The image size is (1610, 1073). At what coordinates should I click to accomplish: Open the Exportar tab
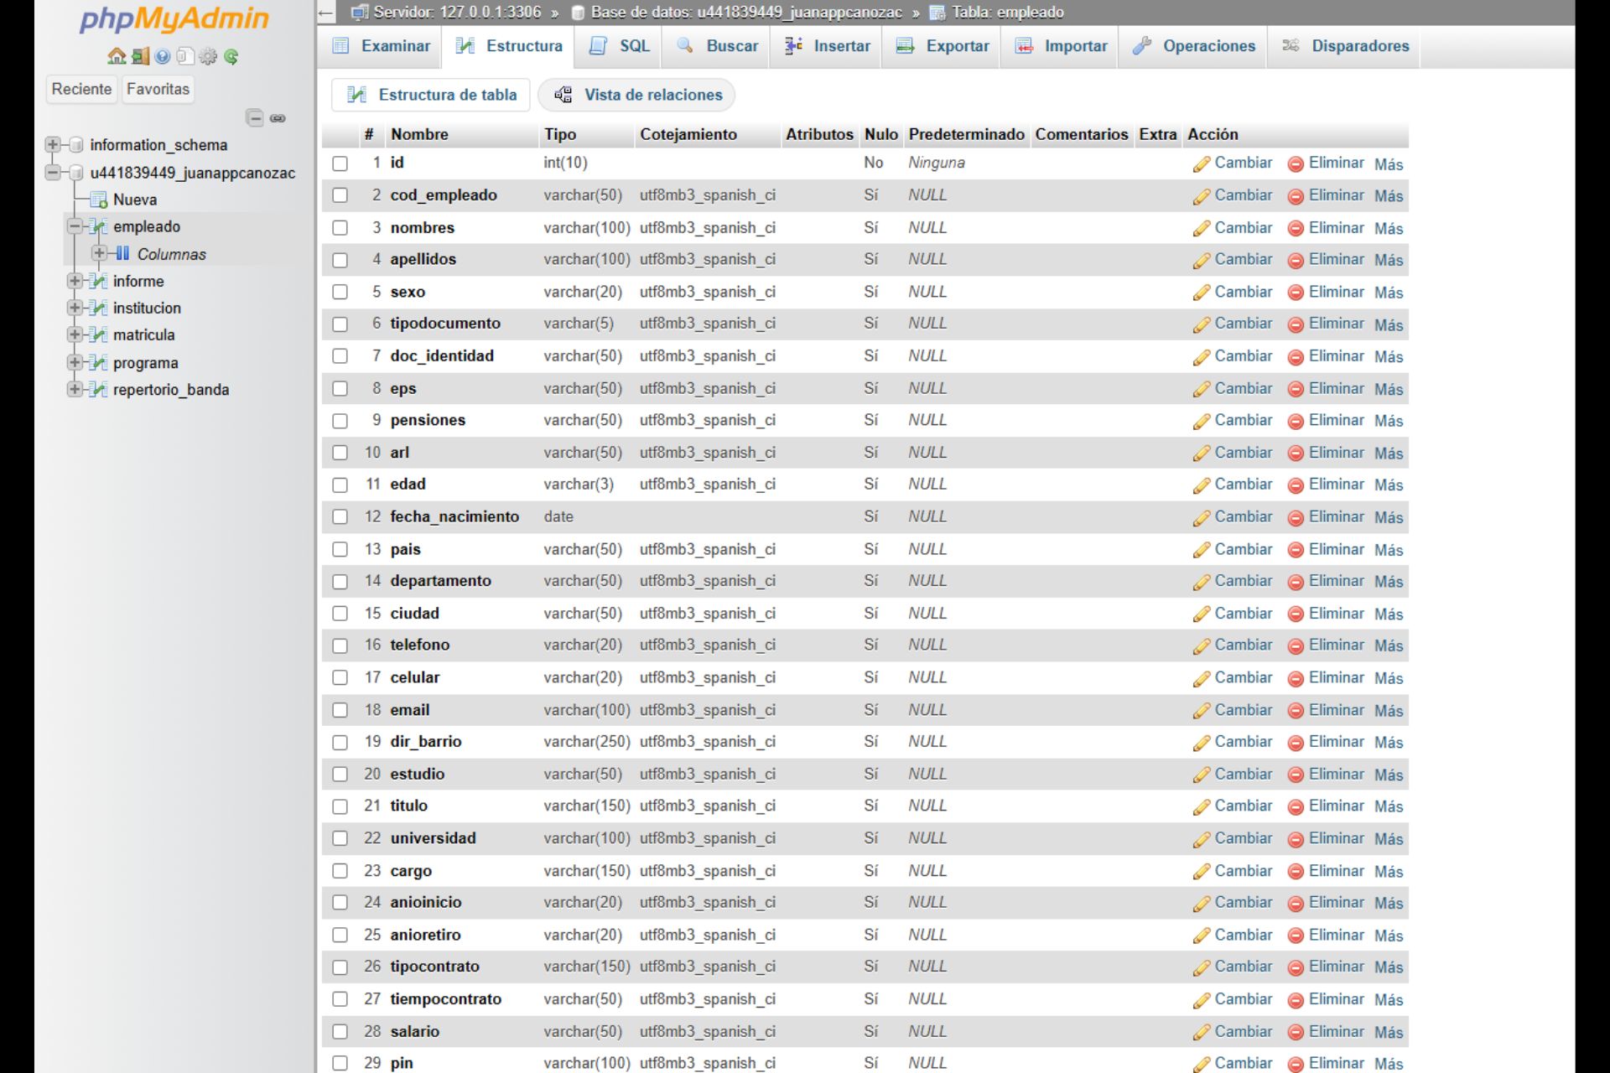[943, 46]
